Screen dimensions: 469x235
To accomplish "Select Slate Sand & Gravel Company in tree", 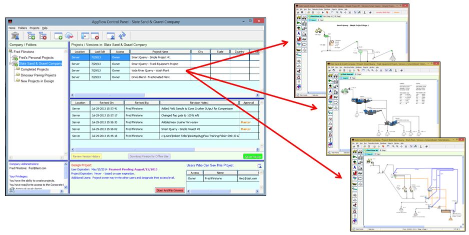I will 41,63.
